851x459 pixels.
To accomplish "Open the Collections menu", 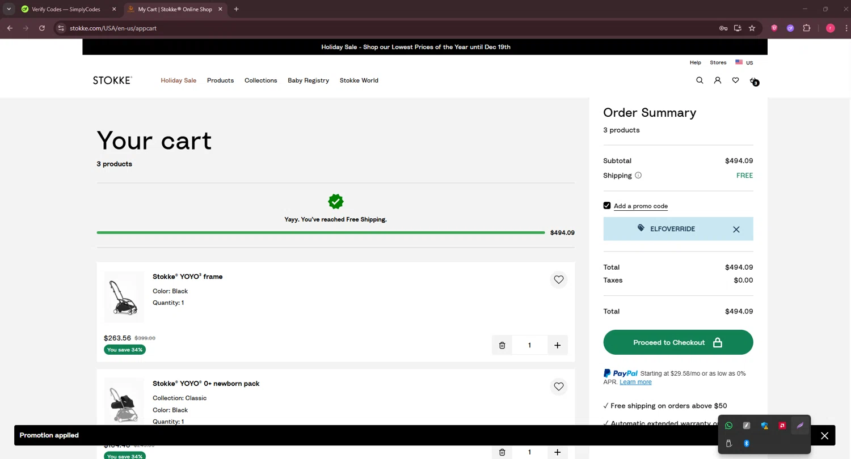I will 260,80.
